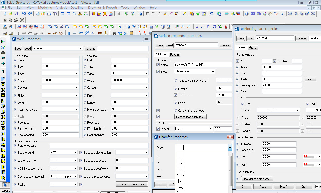Open the Detailing menu
This screenshot has height=193, width=321.
(77, 7)
